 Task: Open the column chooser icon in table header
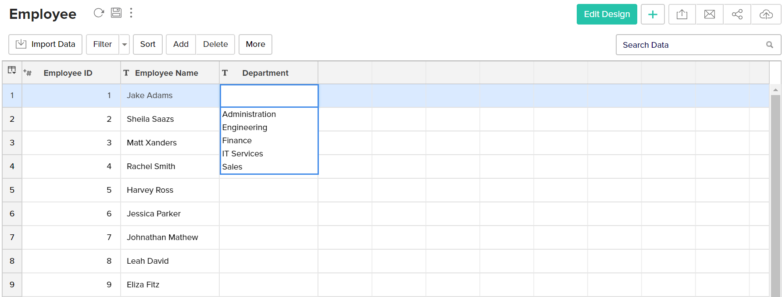pyautogui.click(x=12, y=71)
